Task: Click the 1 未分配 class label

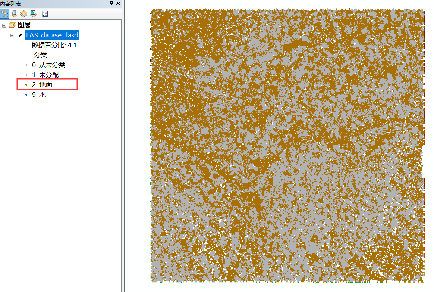Action: 45,75
